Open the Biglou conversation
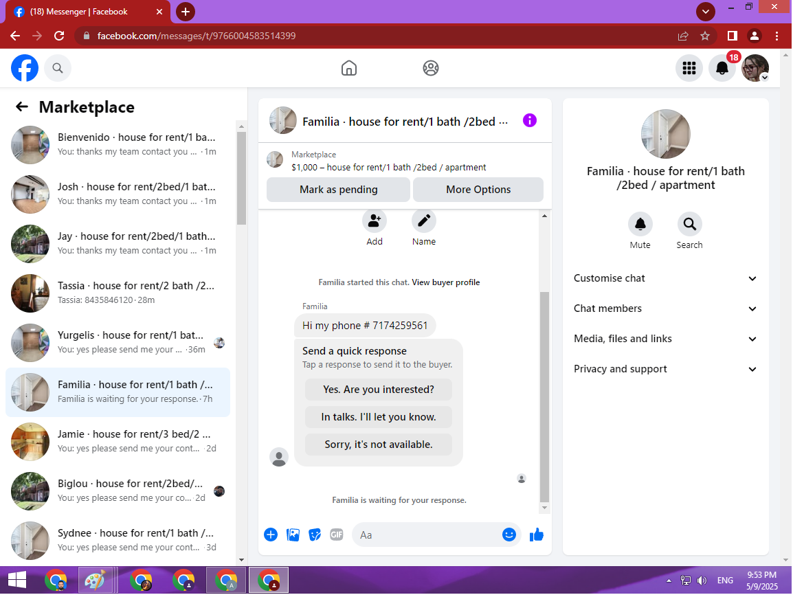The image size is (793, 595). coord(118,491)
